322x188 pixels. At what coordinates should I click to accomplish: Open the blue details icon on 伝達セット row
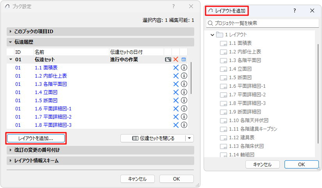click(x=184, y=60)
